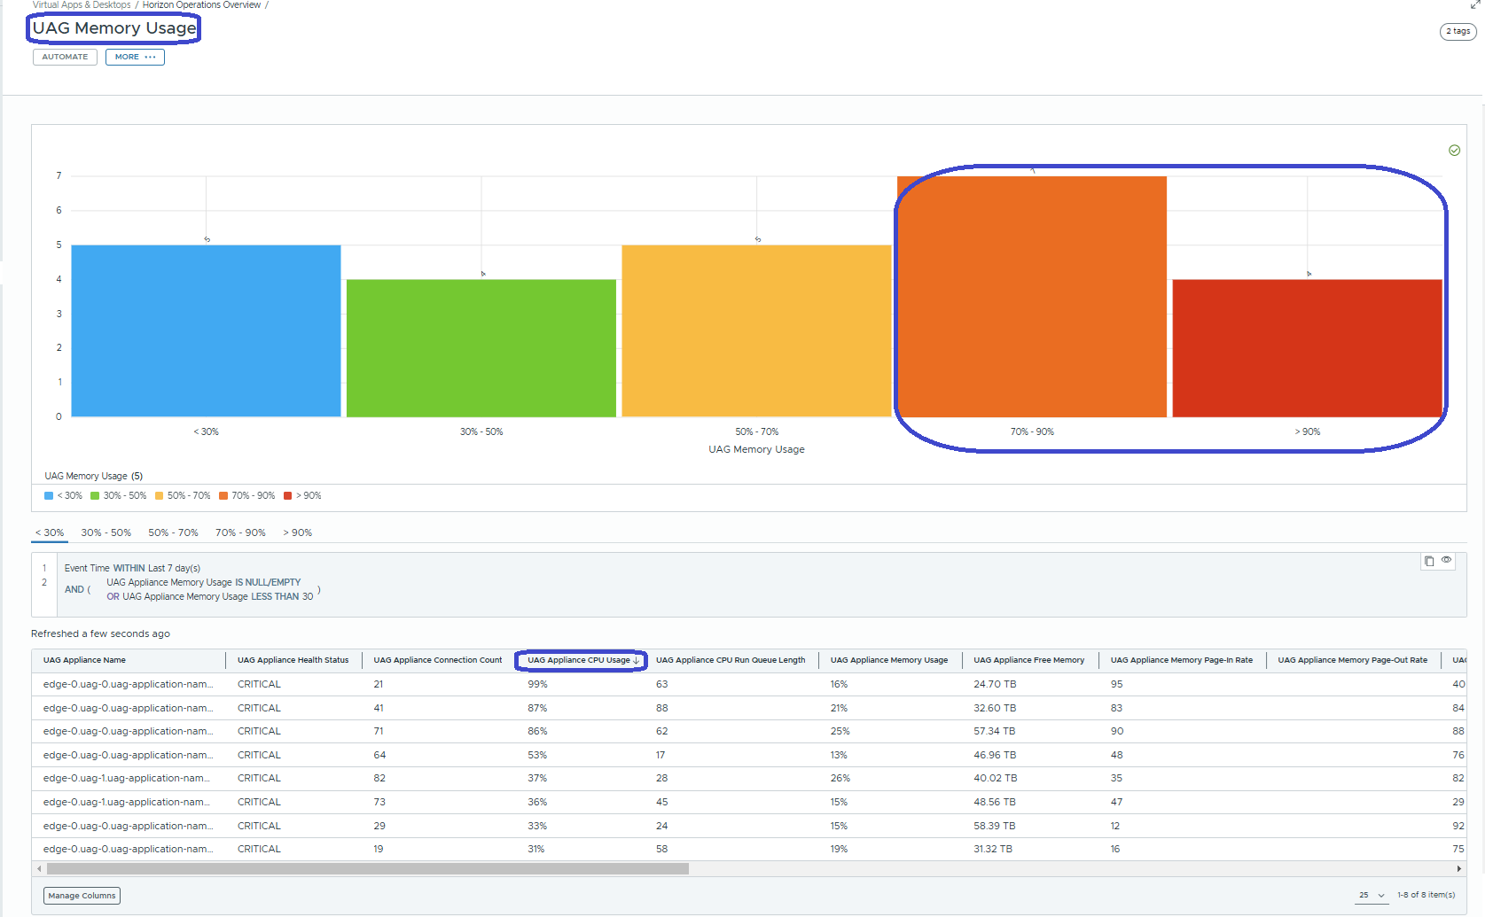Copy the filter query with clipboard icon
Viewport: 1485px width, 917px height.
pos(1429,561)
